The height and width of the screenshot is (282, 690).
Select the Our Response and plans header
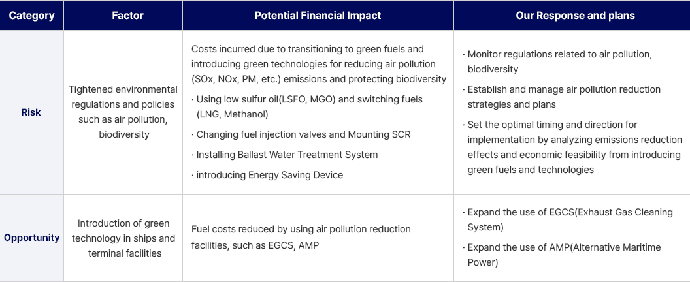(x=575, y=16)
